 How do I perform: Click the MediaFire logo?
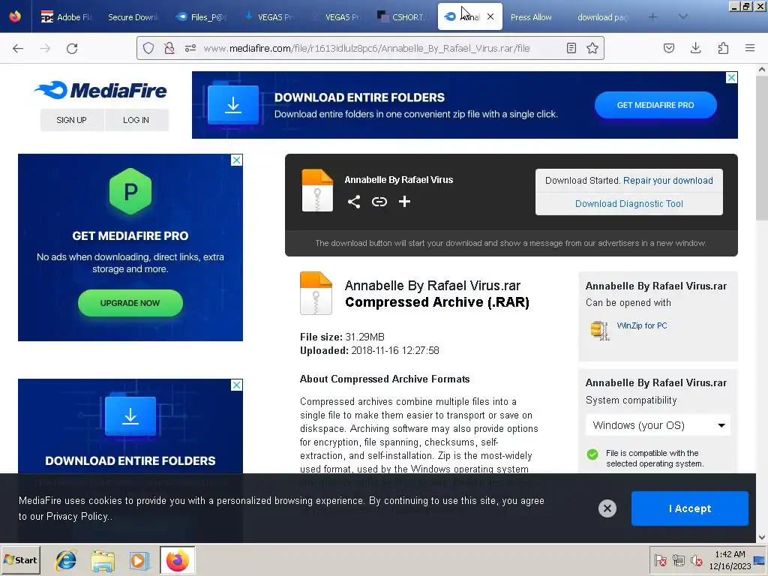click(100, 90)
